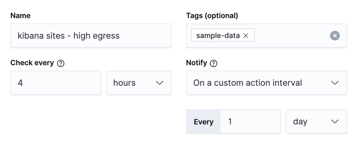Screen dimensions: 361x154
Task: Click the 'Every' prefix label
Action: 204,122
